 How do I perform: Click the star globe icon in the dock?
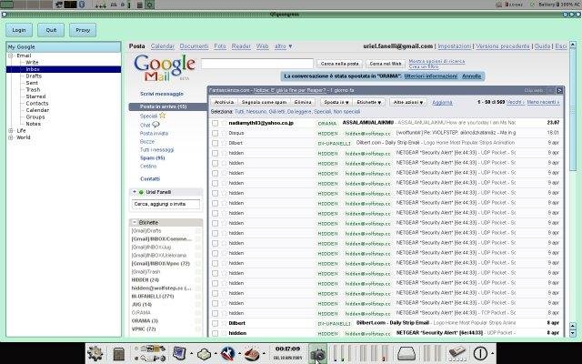[228, 353]
